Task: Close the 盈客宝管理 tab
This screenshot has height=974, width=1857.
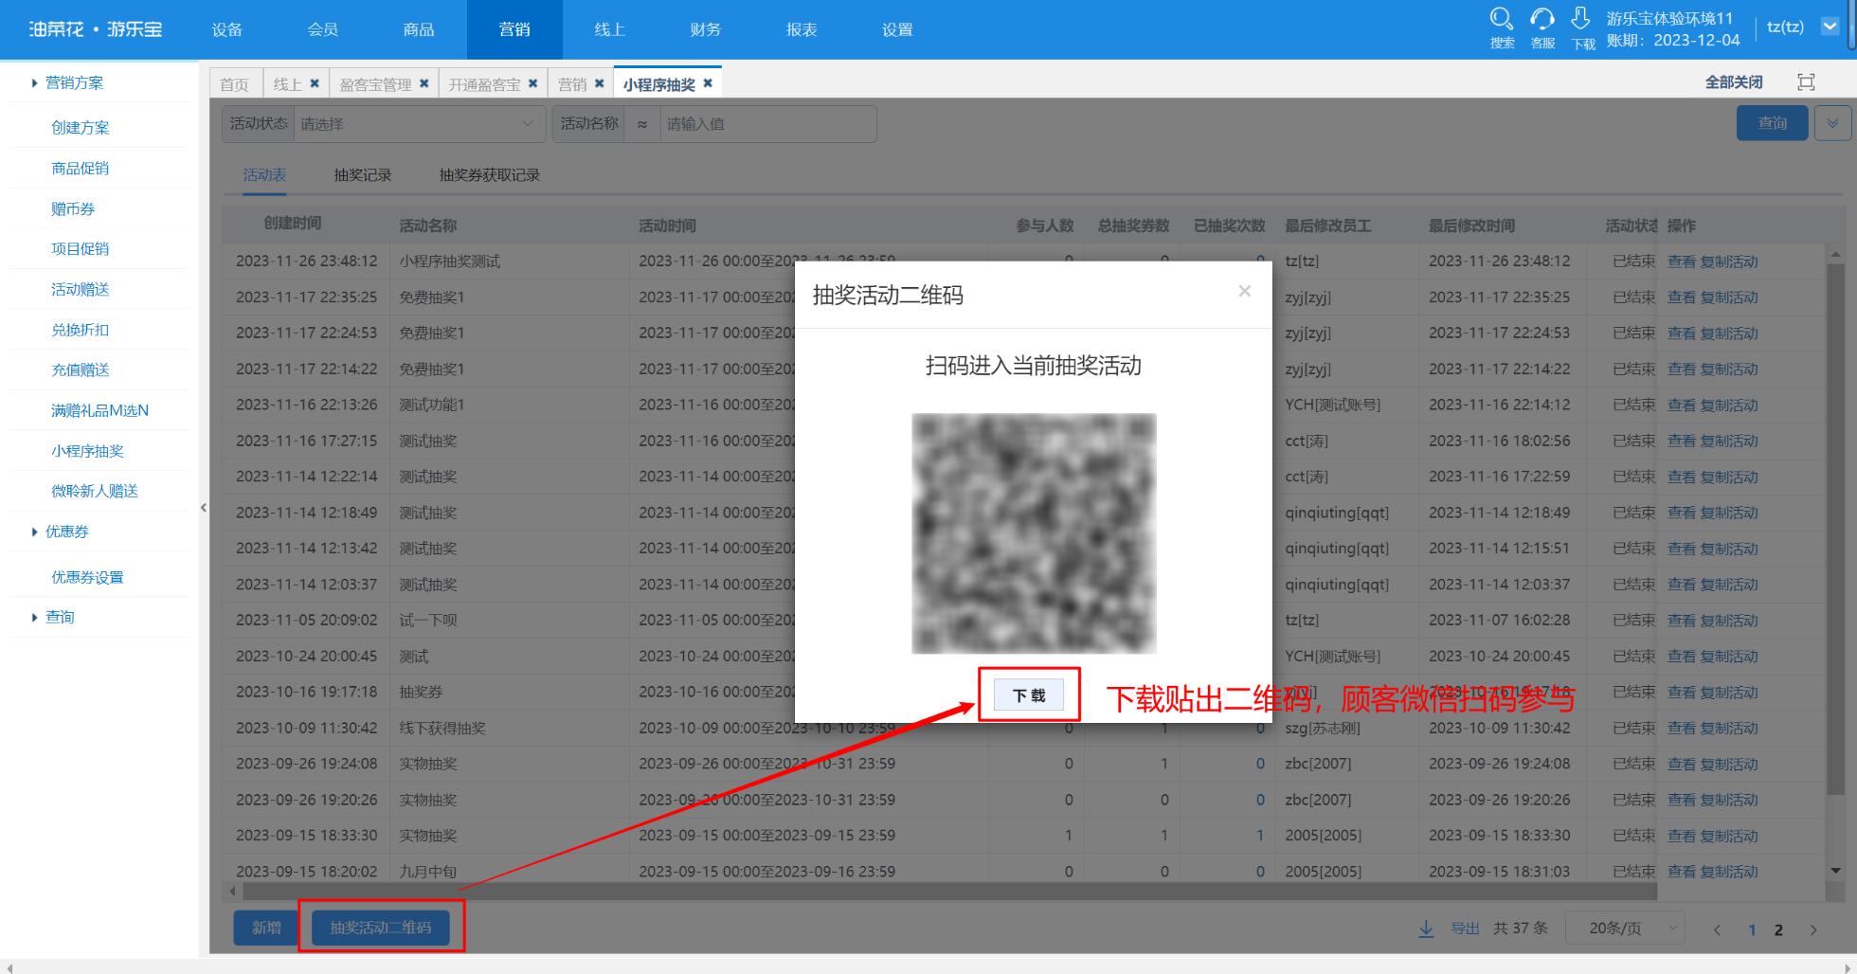Action: [x=424, y=83]
